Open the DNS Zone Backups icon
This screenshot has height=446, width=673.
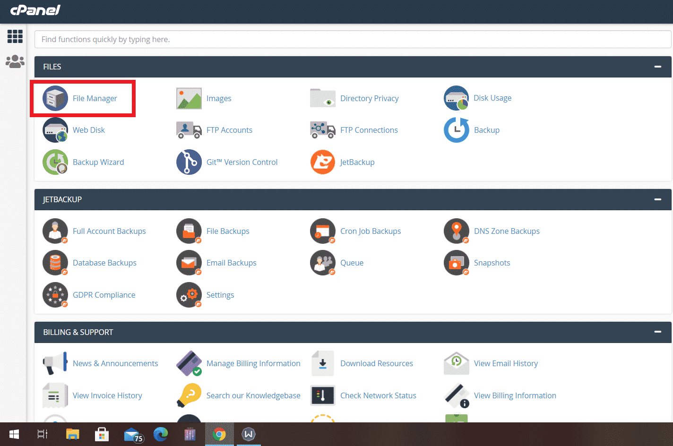[x=457, y=231]
